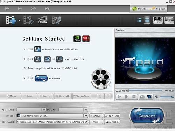Open profile Settings
This screenshot has width=175, height=131.
(x=96, y=116)
